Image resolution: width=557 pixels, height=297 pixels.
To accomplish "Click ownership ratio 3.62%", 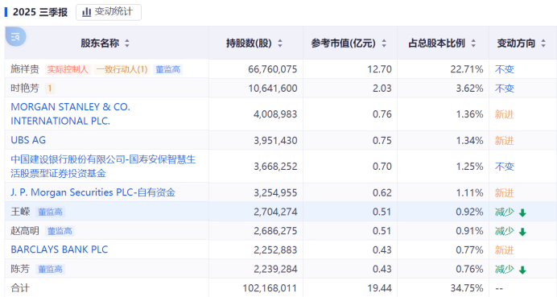I will tap(469, 89).
